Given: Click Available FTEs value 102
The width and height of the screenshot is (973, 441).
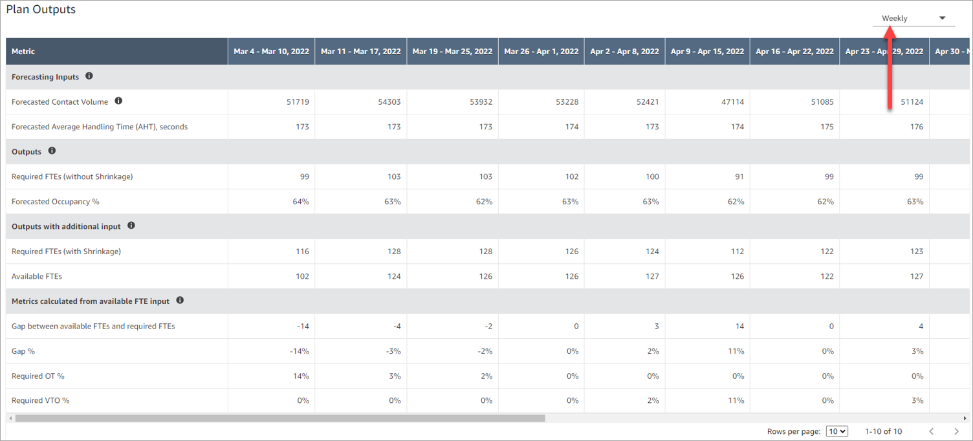Looking at the screenshot, I should point(302,276).
